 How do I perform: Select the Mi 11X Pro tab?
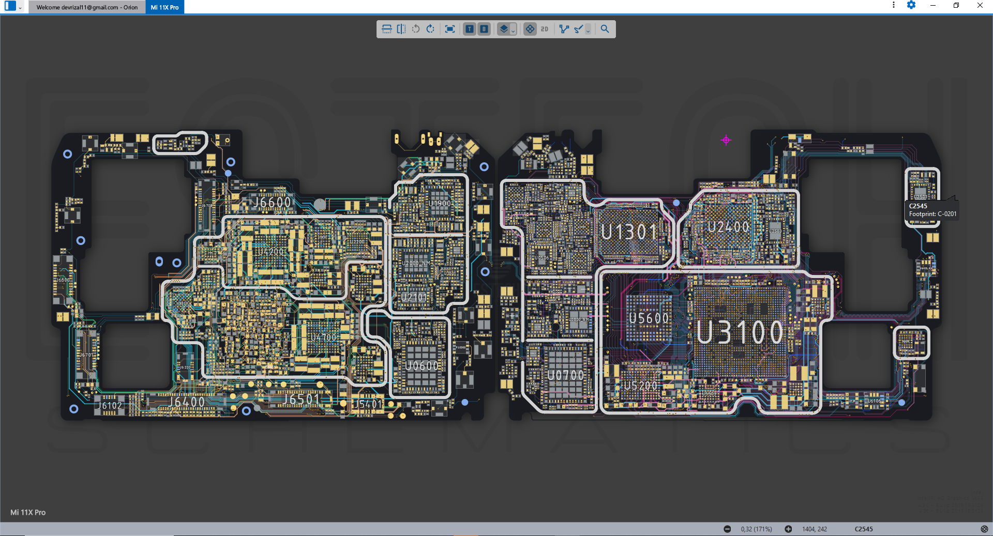coord(164,7)
